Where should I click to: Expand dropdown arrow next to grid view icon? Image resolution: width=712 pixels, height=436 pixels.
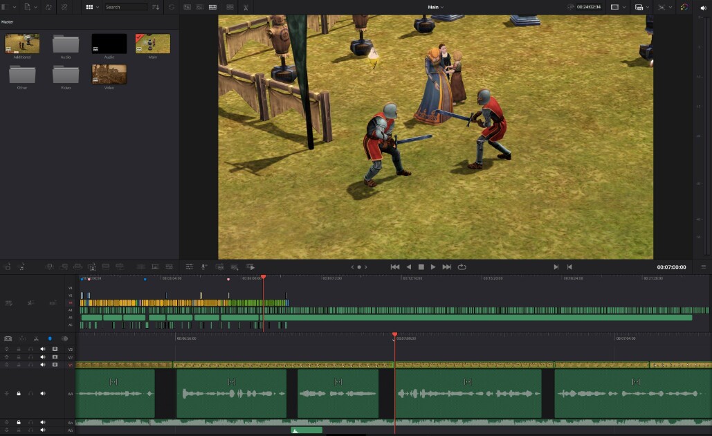pos(97,7)
